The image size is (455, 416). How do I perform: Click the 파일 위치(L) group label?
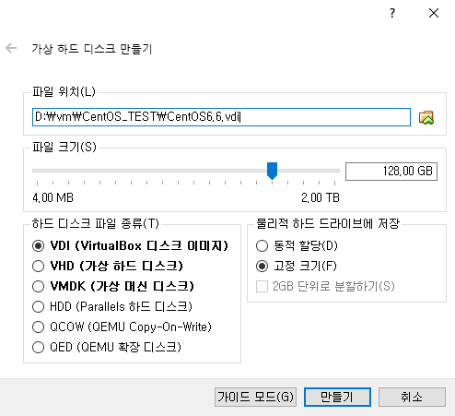[64, 91]
